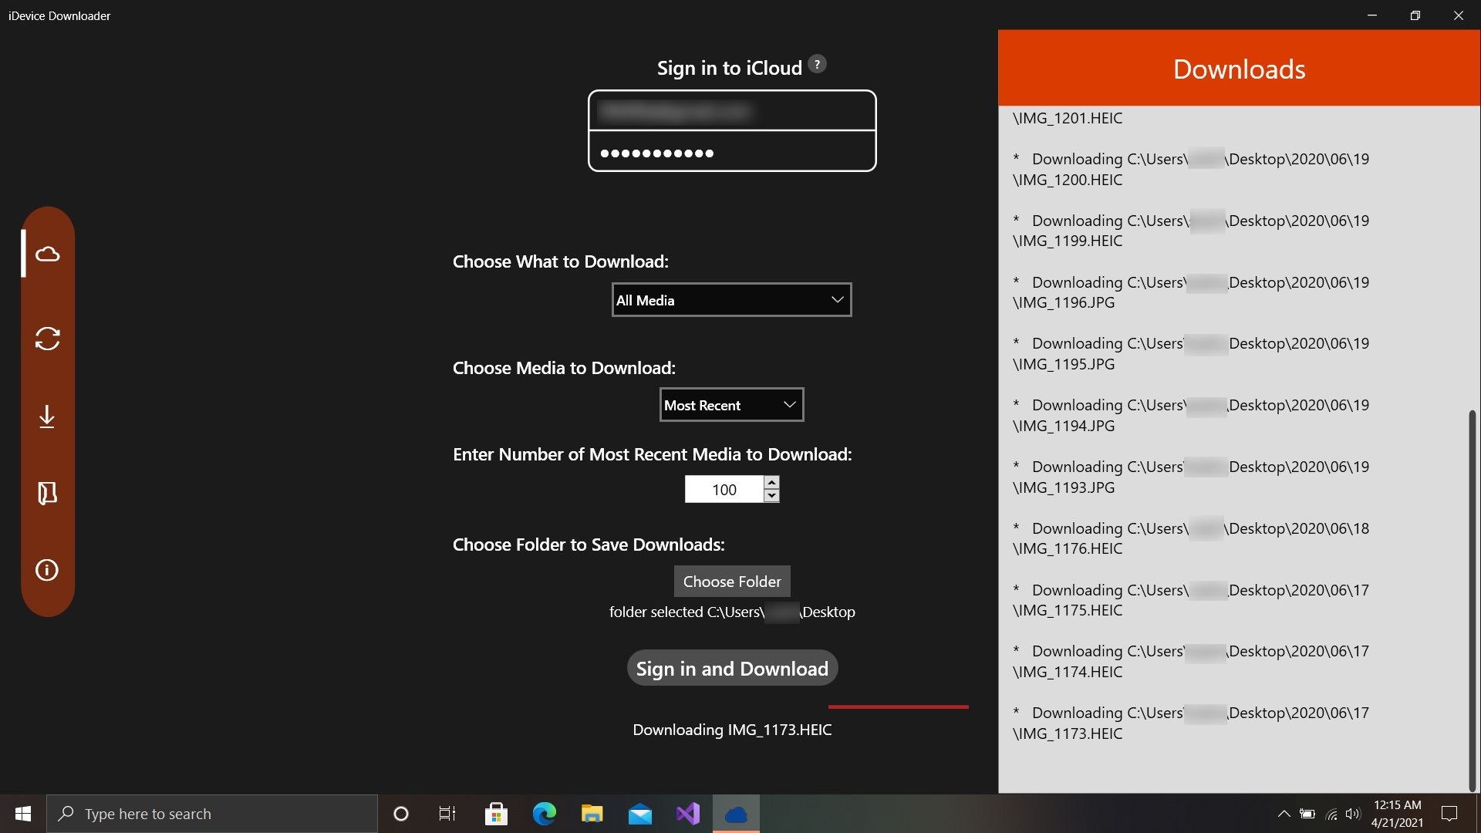Viewport: 1481px width, 833px height.
Task: Open File Explorer from taskbar
Action: click(x=592, y=814)
